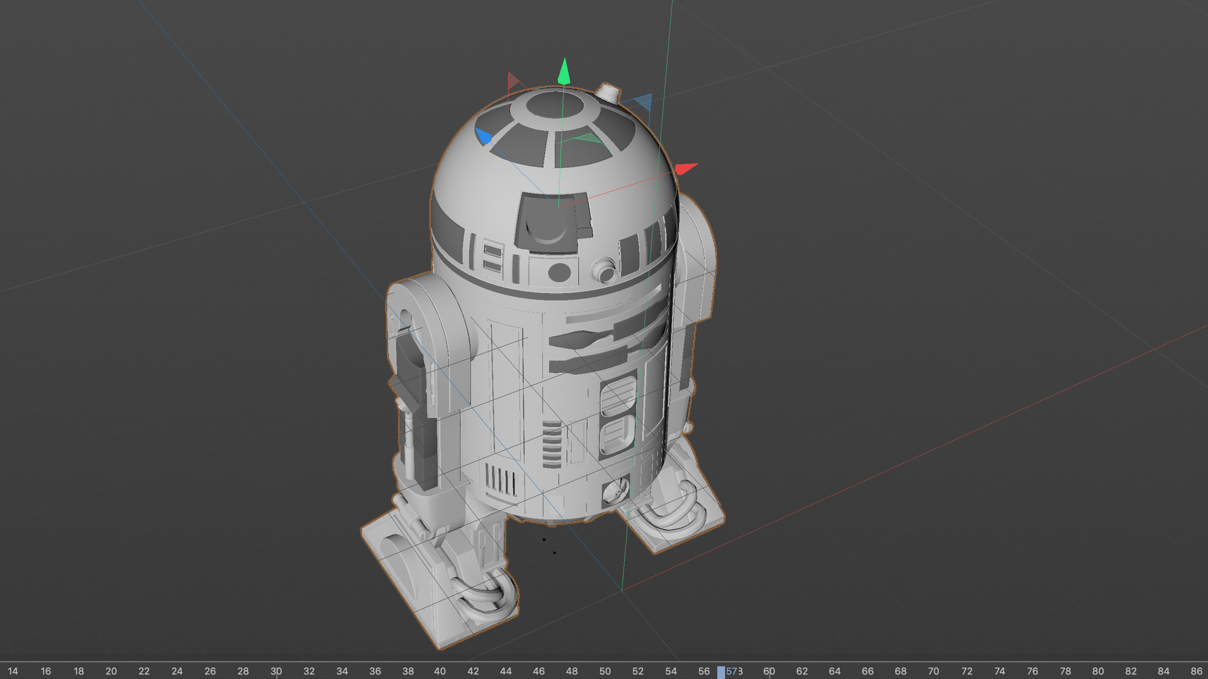Grab the solid blue Z-axis arrow handle
Image resolution: width=1208 pixels, height=679 pixels.
pos(483,136)
